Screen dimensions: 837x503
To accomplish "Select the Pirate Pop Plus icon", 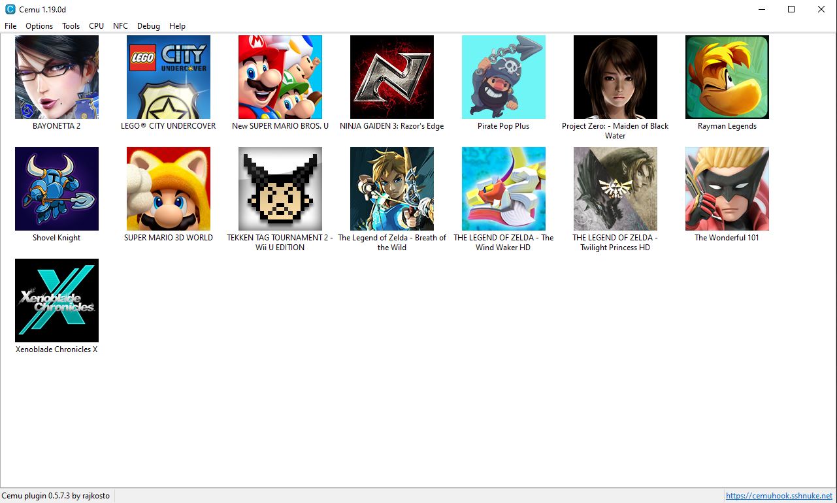I will (504, 77).
